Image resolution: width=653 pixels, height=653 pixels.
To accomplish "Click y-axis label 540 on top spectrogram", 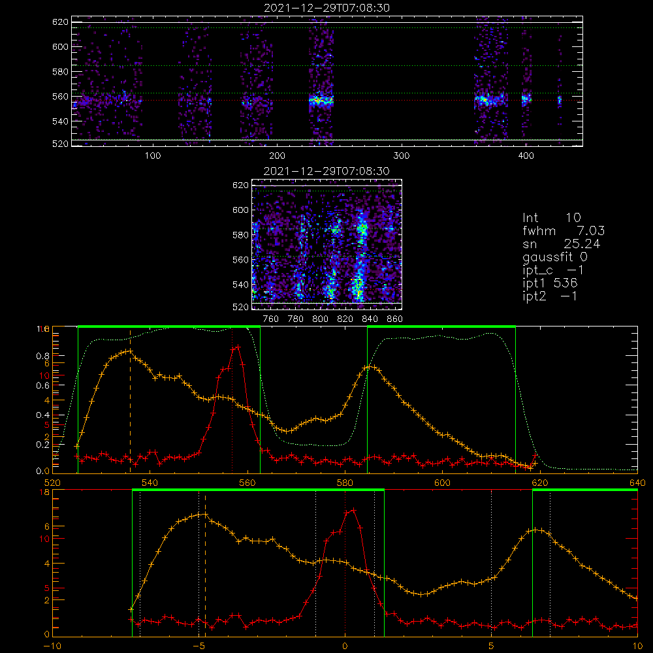I will pos(60,121).
